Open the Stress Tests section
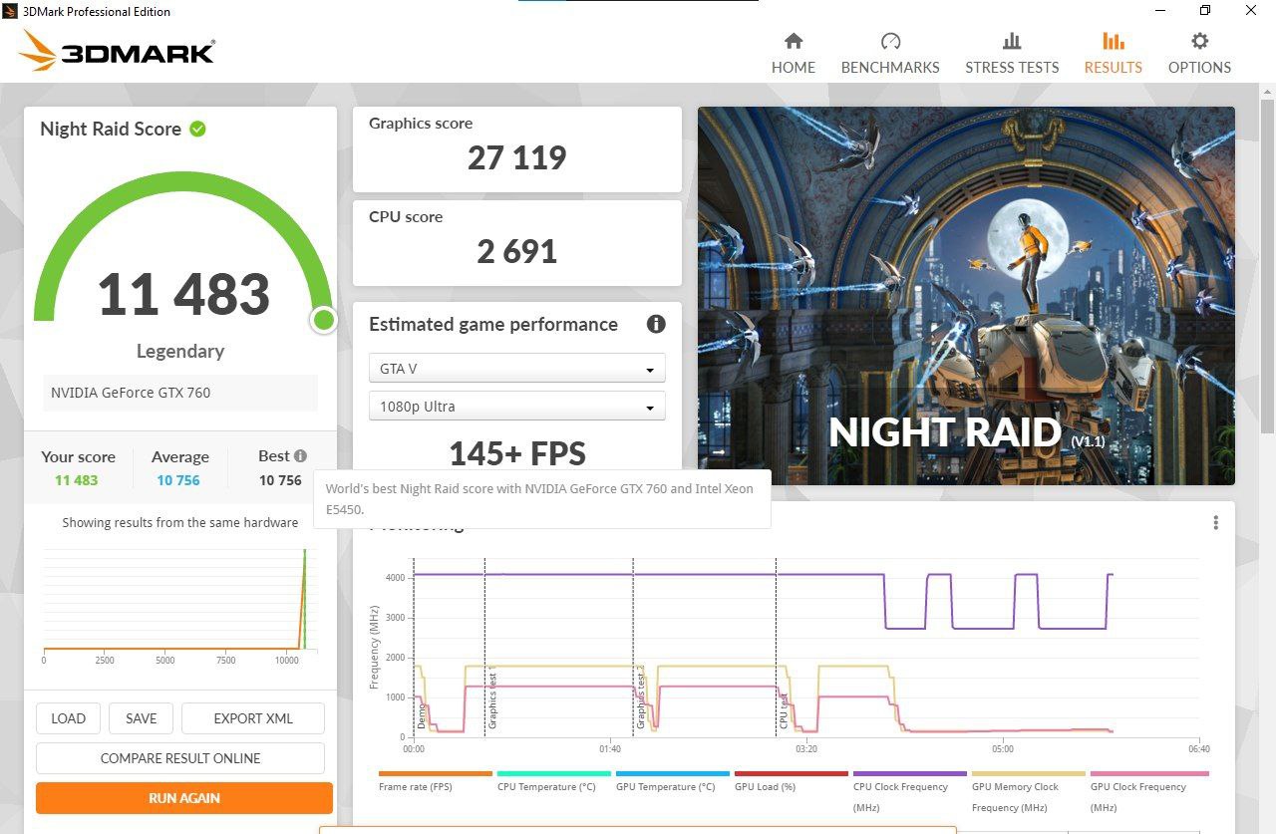 (x=1012, y=53)
